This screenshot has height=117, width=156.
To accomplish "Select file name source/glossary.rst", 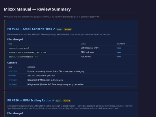I will [x=19, y=48].
